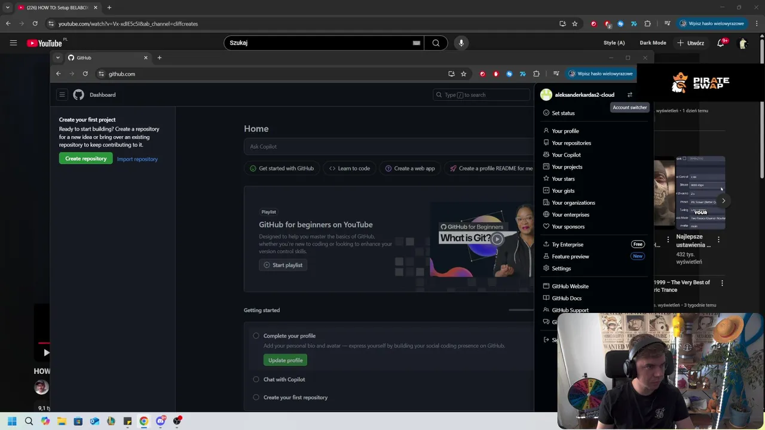Click the YouTube Utwórz create button
The image size is (765, 430).
pos(690,43)
